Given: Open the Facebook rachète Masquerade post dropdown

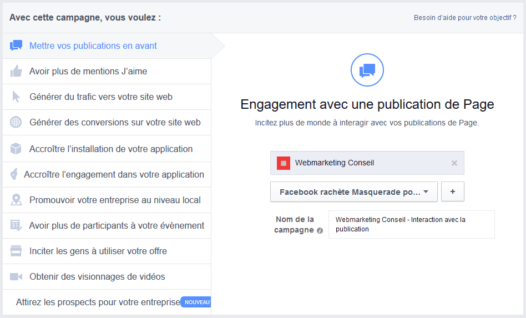Looking at the screenshot, I should pyautogui.click(x=353, y=192).
